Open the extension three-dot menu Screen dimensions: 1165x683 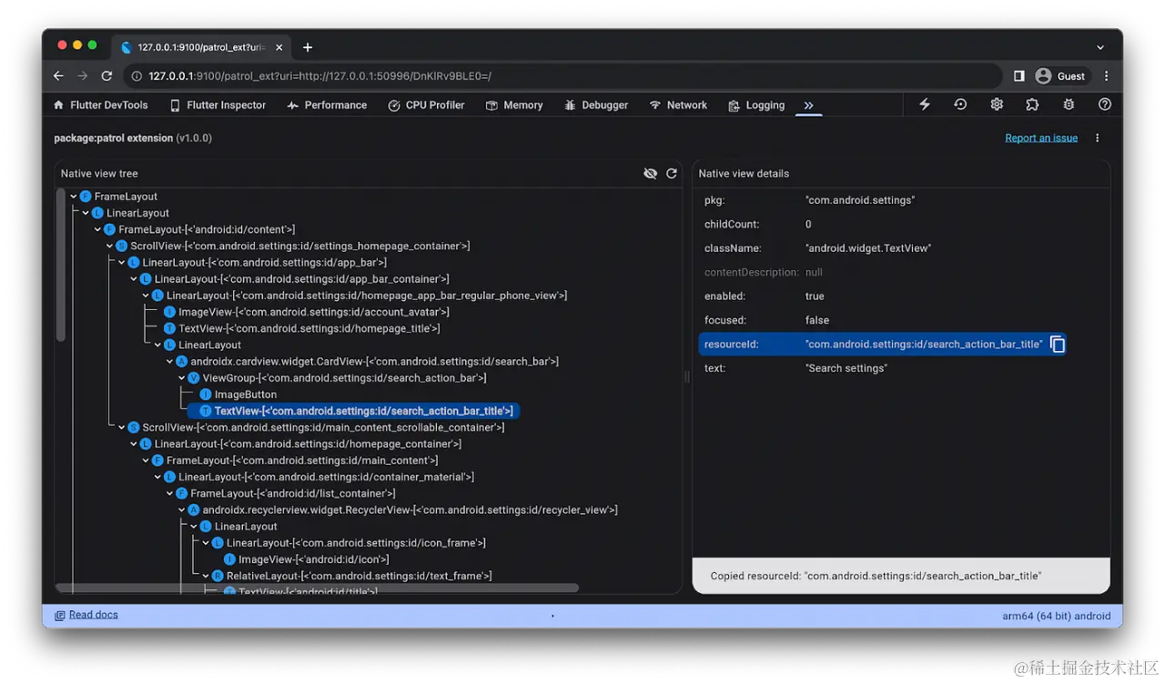[x=1097, y=138]
